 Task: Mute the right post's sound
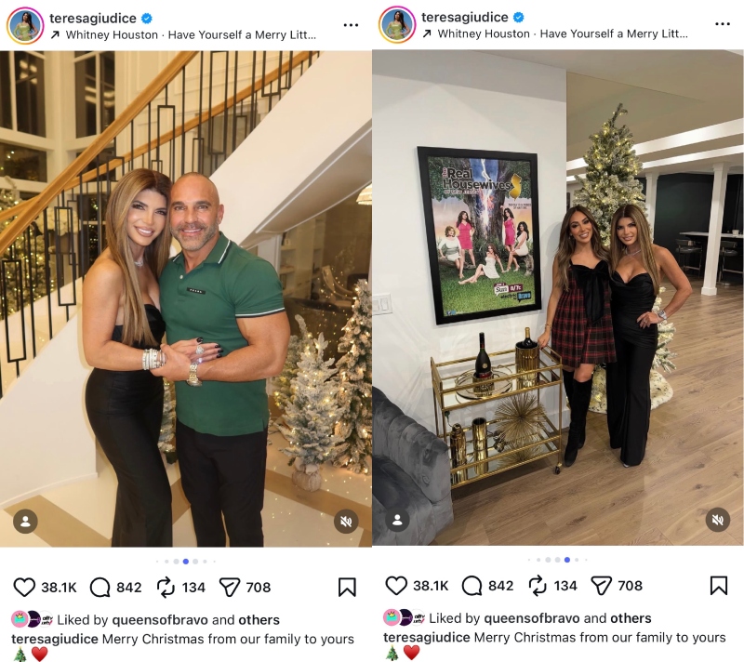(x=718, y=522)
